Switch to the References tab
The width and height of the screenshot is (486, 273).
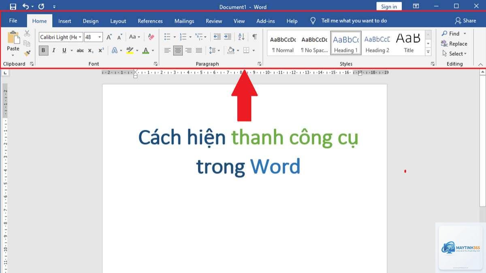coord(150,21)
